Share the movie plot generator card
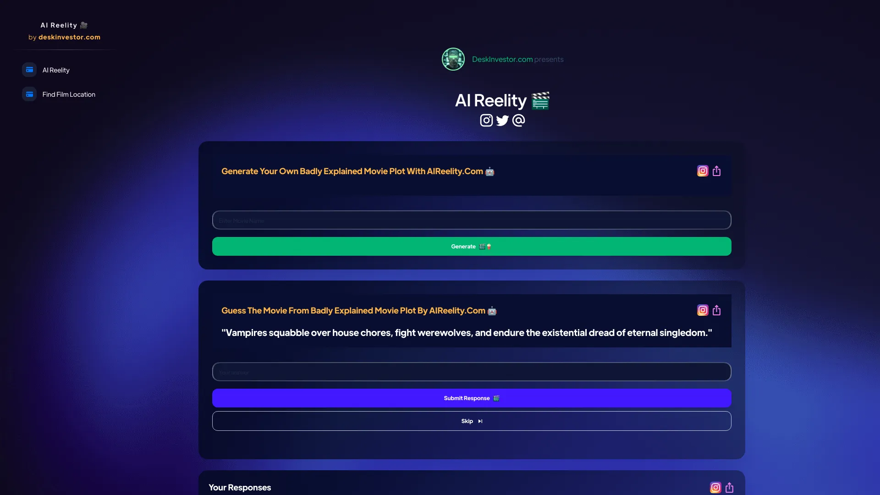The width and height of the screenshot is (880, 495). (716, 170)
